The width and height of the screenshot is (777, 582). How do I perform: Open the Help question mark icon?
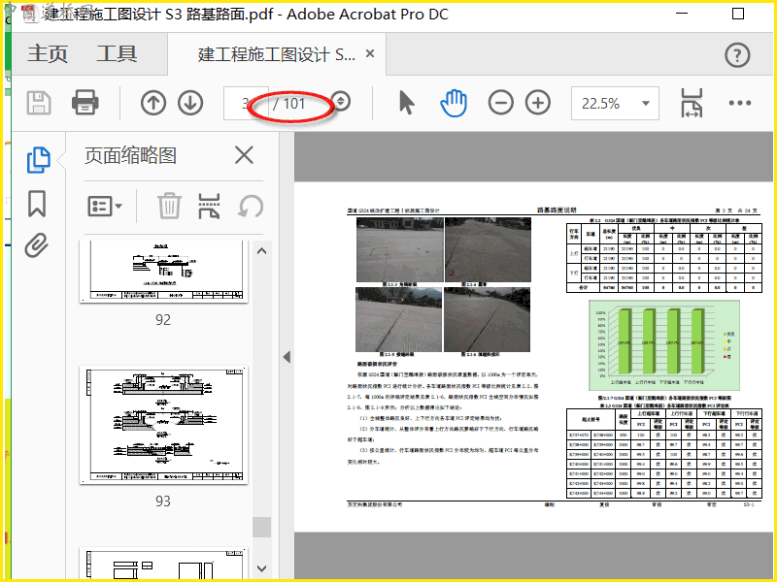pos(737,55)
